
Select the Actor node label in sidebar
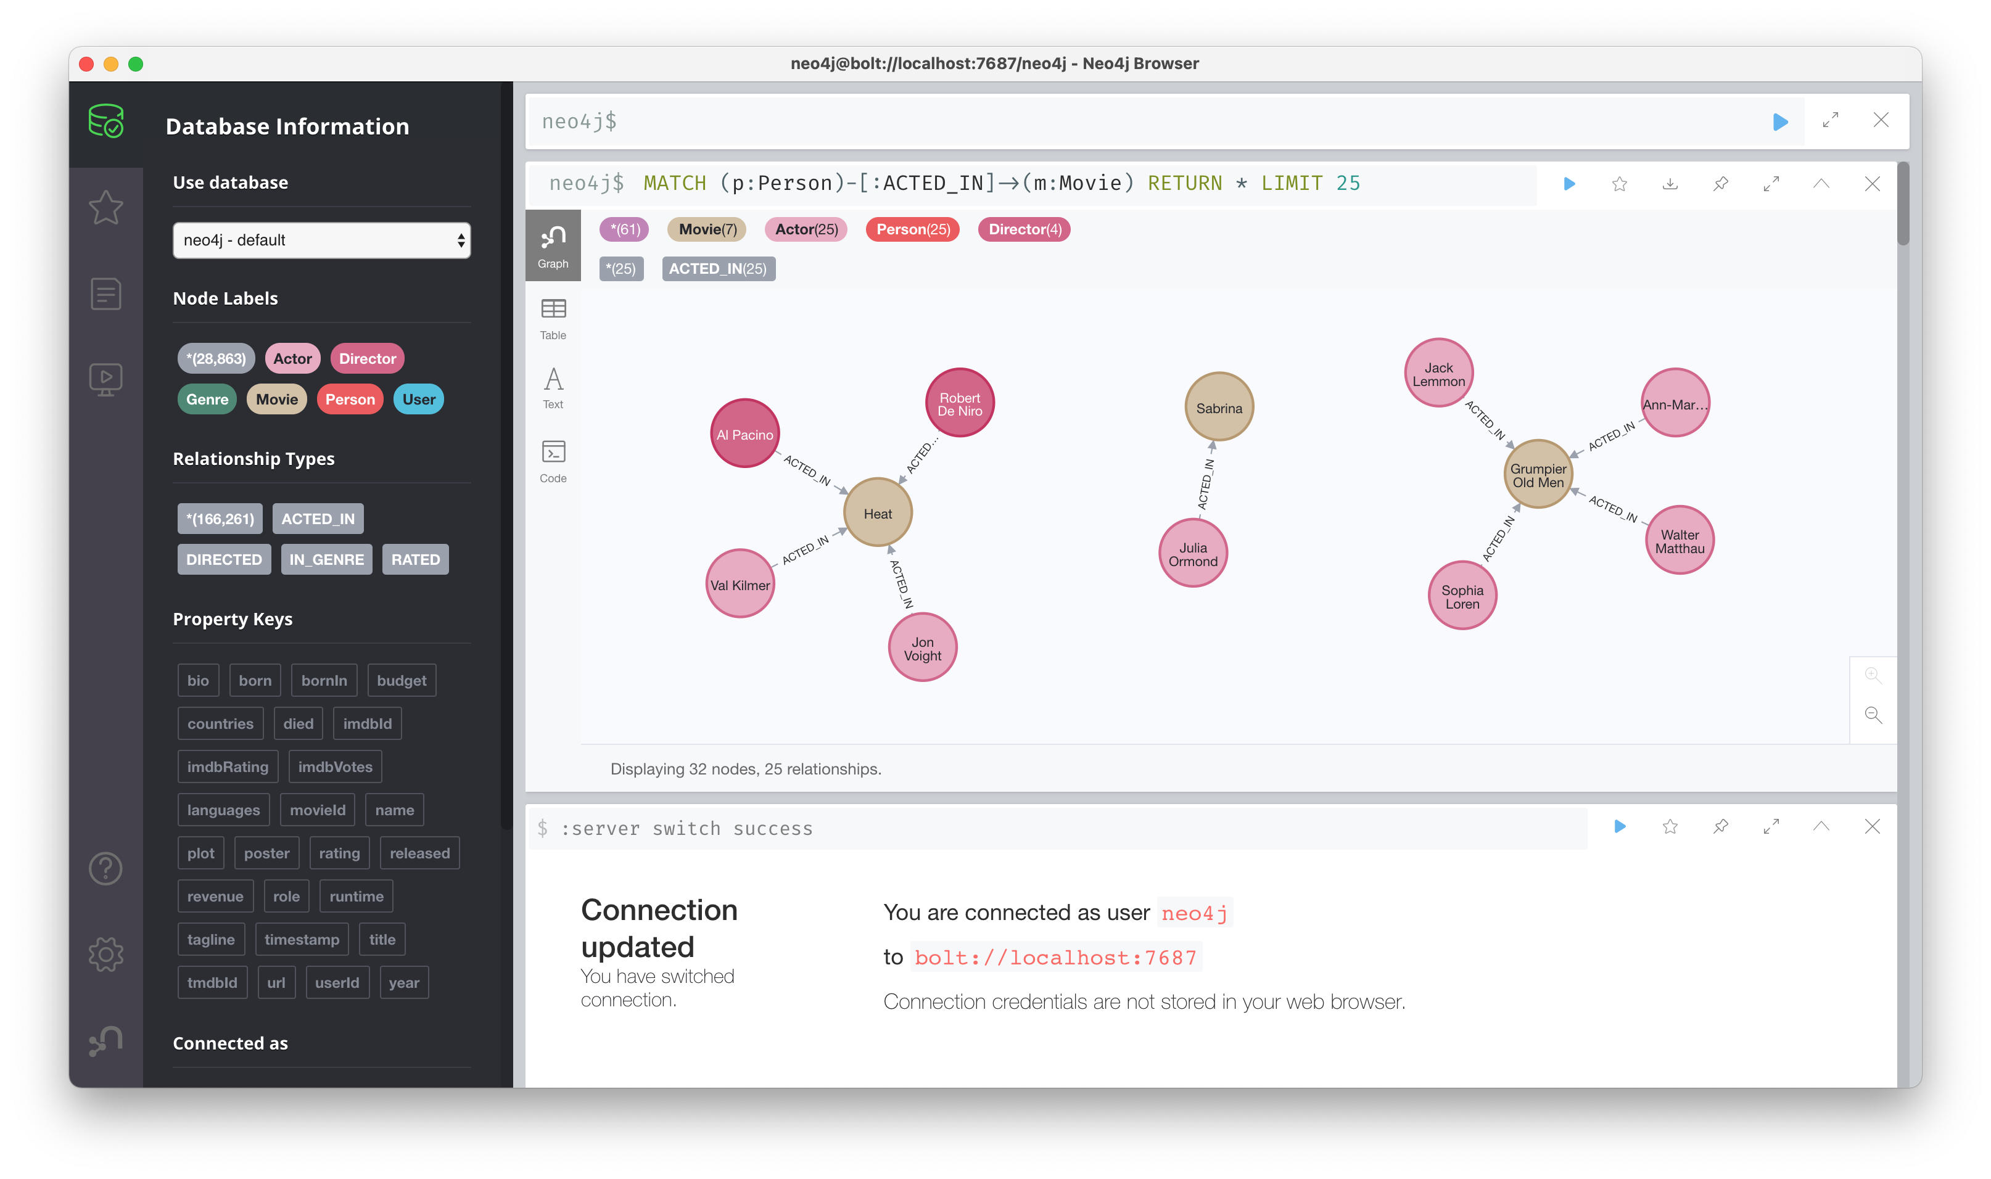click(x=292, y=359)
